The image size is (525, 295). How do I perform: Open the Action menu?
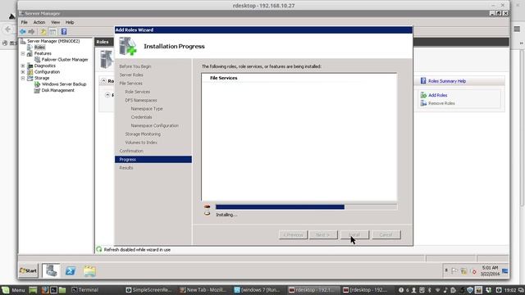pyautogui.click(x=39, y=22)
